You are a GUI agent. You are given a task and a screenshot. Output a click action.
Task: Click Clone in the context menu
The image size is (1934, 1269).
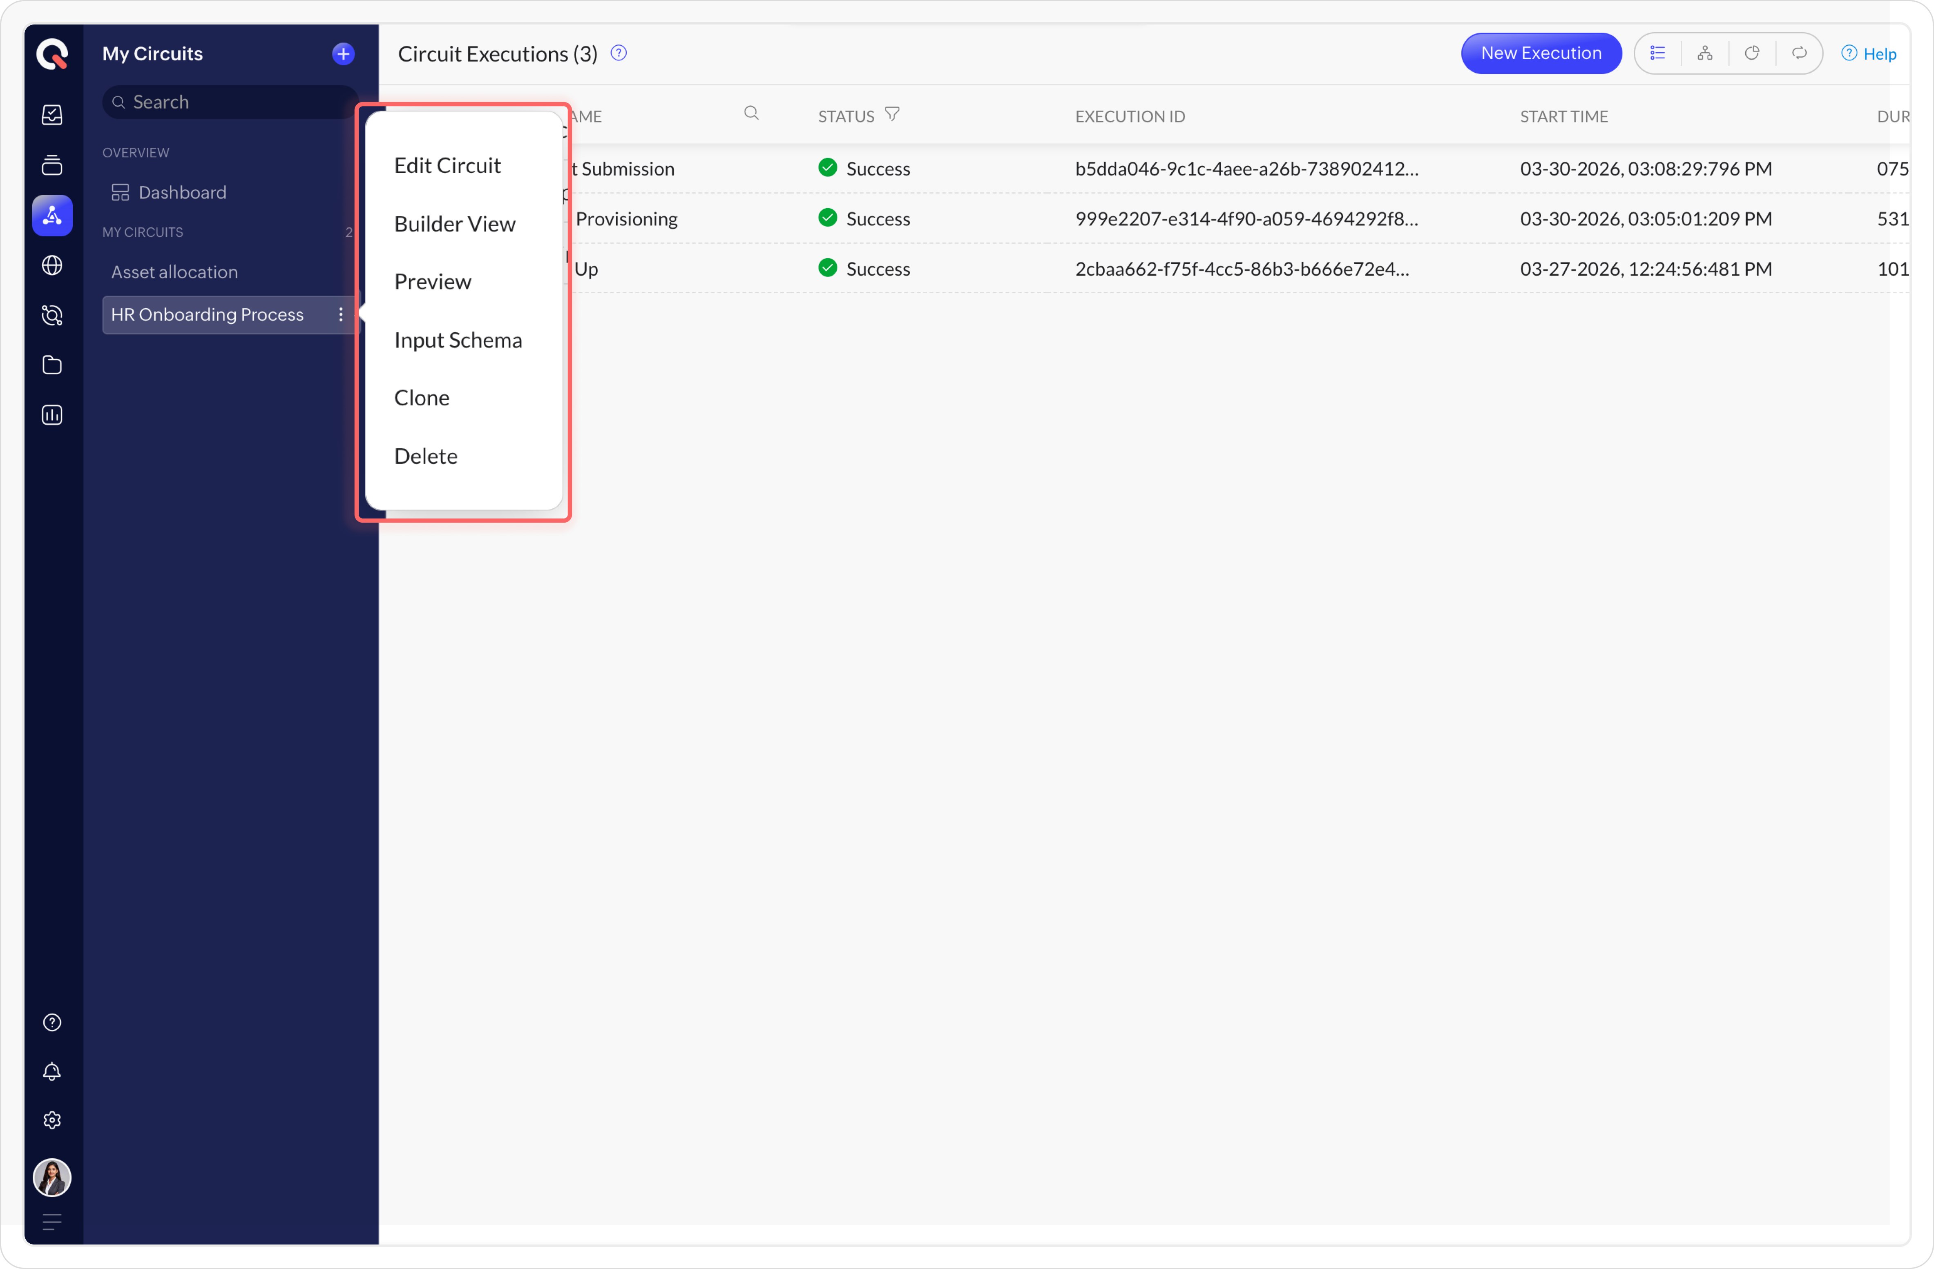tap(421, 398)
